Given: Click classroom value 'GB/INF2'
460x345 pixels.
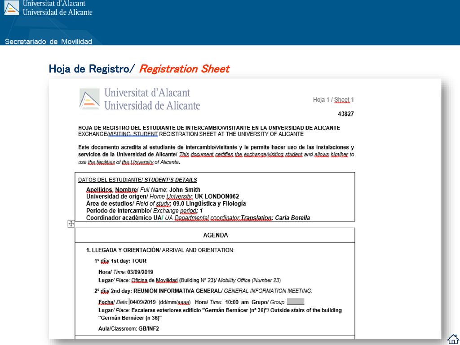Looking at the screenshot, I should (148, 328).
